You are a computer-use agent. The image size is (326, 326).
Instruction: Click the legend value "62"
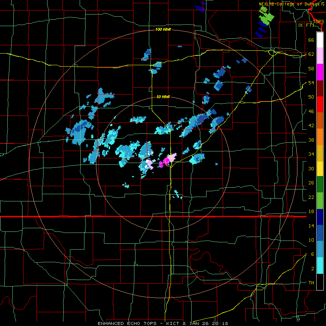tap(311, 54)
